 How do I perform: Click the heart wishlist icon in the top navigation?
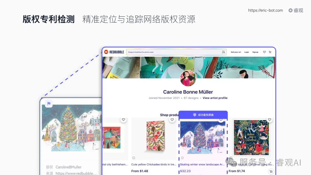[x=265, y=52]
